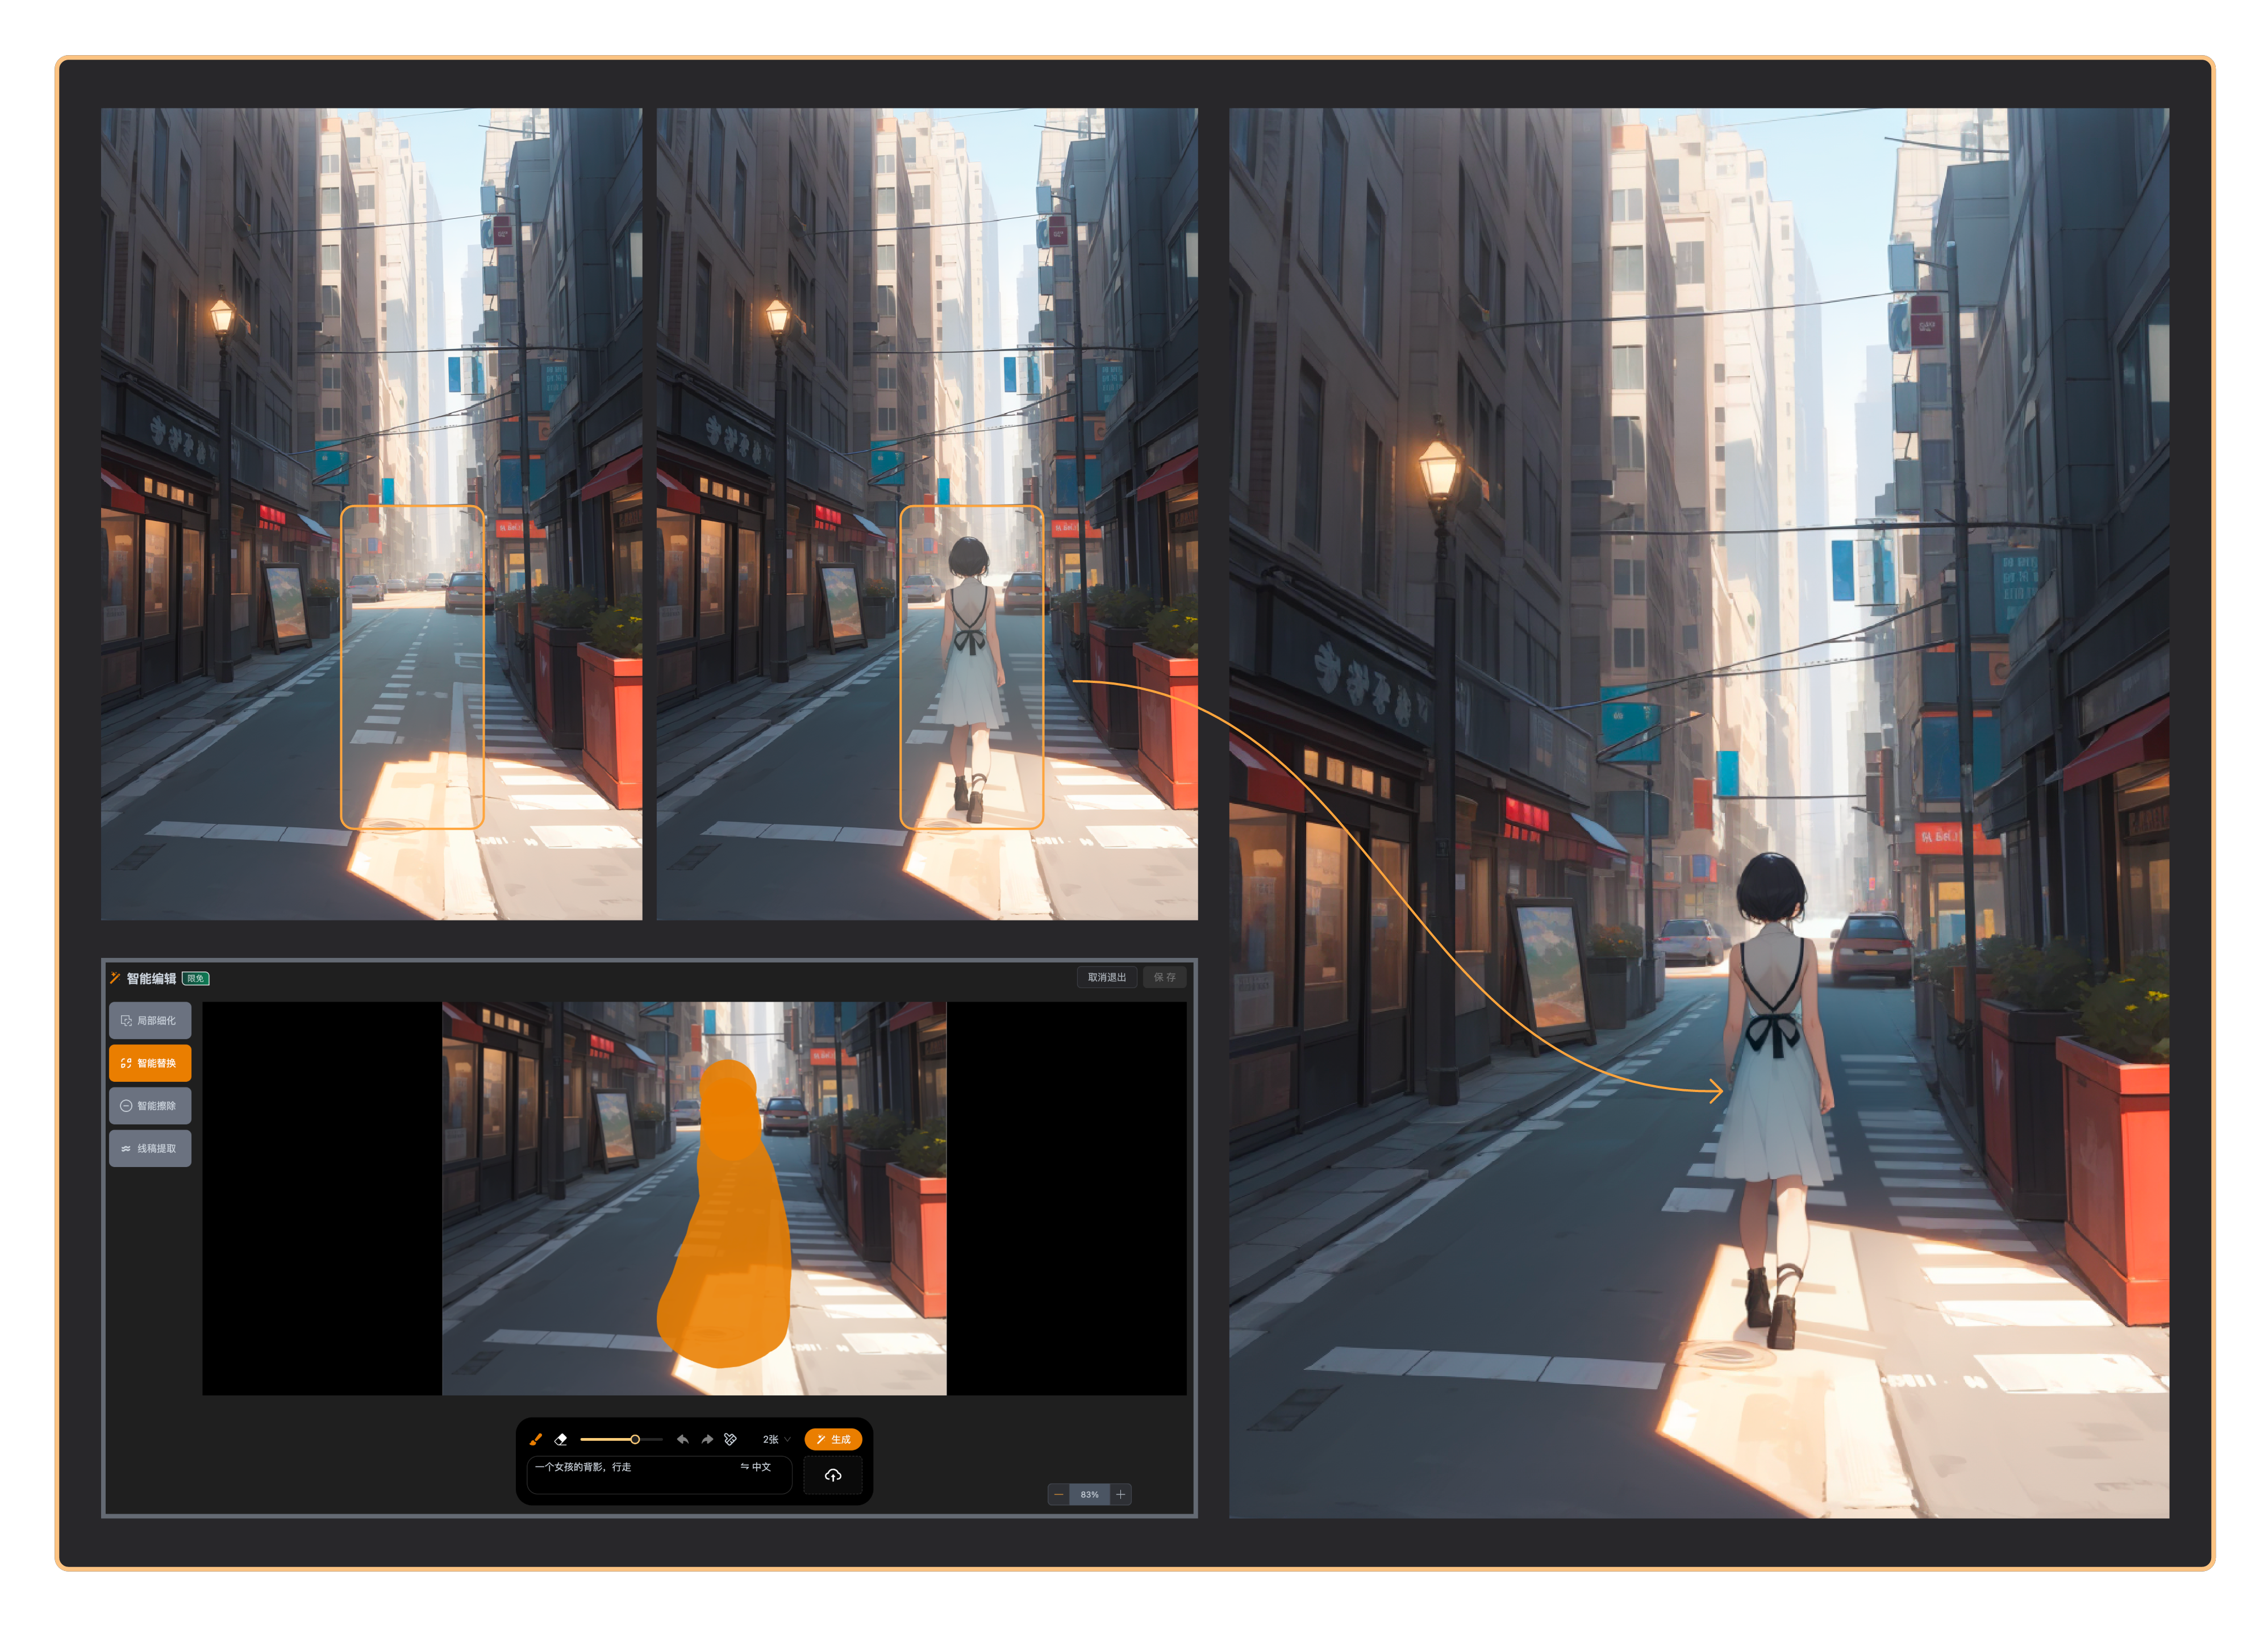Screen dimensions: 2268x1625
Task: Switch to 局部细化 mode
Action: [x=150, y=1021]
